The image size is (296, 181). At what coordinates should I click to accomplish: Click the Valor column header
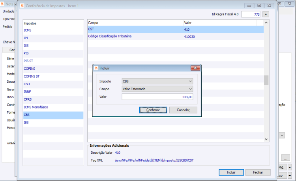coord(220,23)
